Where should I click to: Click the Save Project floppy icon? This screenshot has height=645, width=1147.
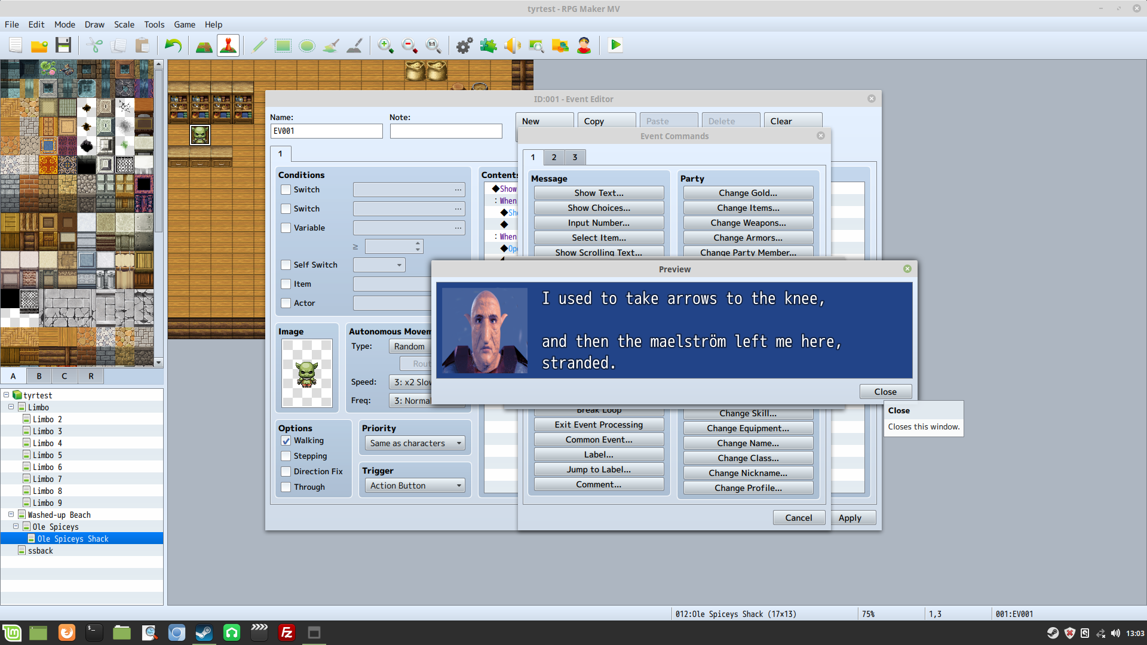[63, 45]
